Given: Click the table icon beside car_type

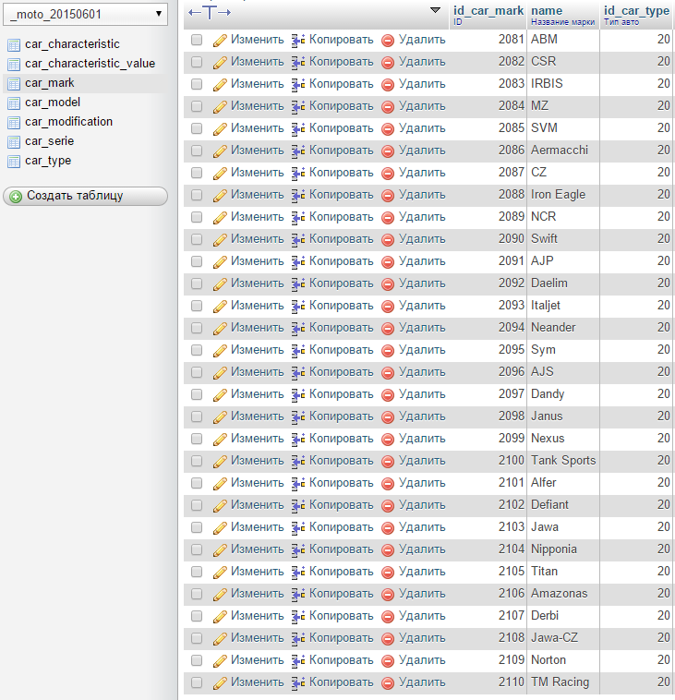Looking at the screenshot, I should 14,162.
